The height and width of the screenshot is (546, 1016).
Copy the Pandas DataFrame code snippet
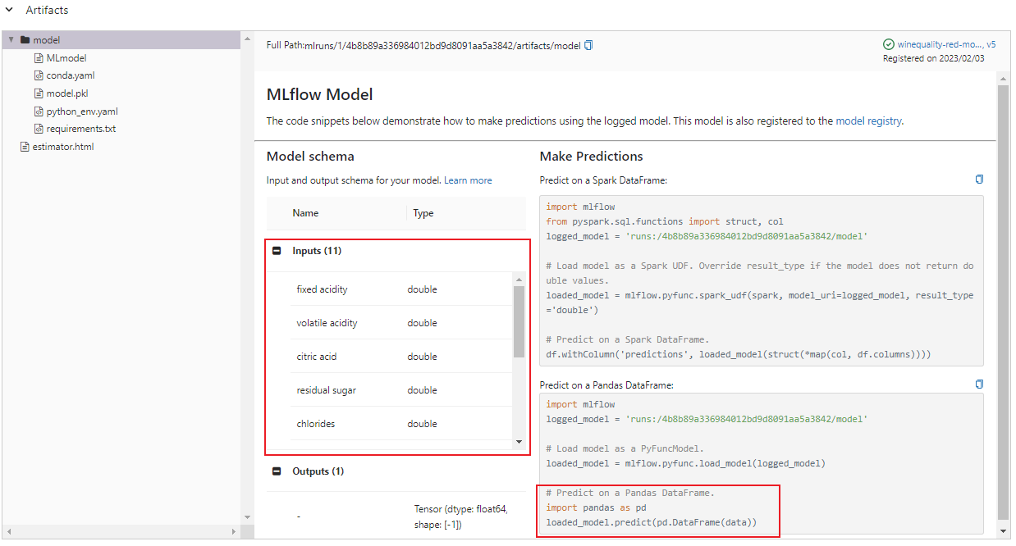(x=978, y=384)
